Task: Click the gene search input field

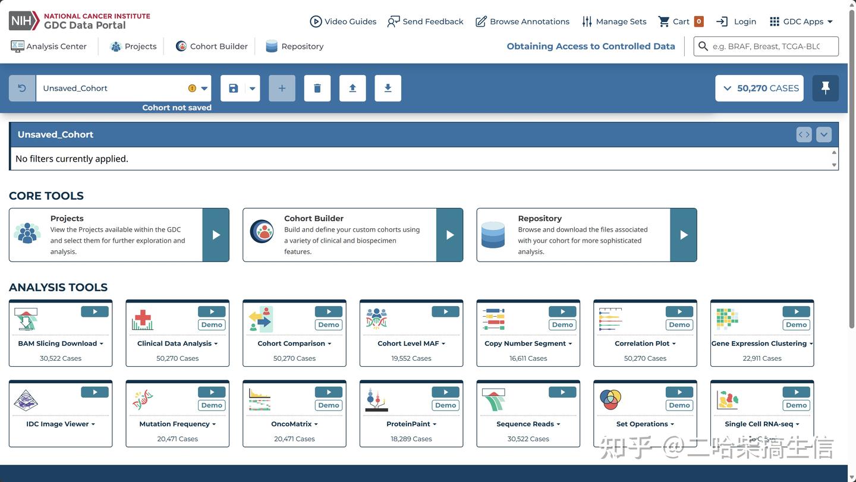Action: 766,46
